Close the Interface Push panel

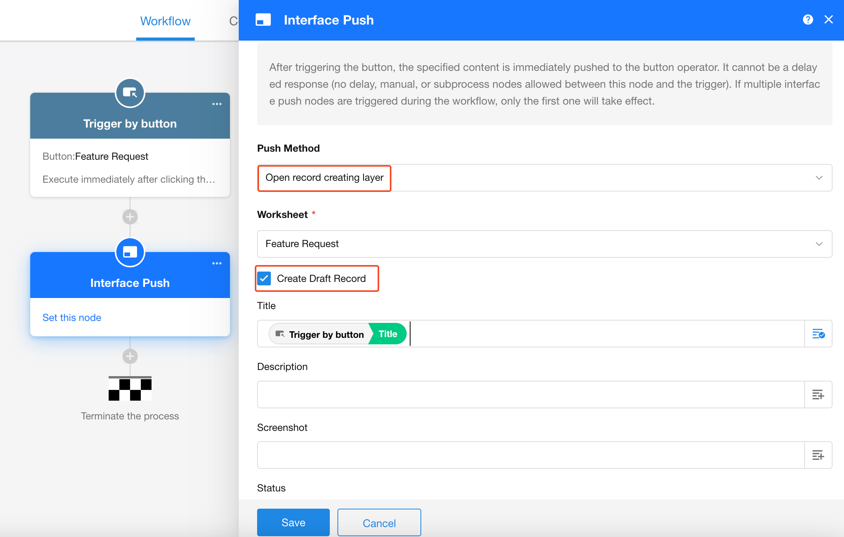[829, 20]
